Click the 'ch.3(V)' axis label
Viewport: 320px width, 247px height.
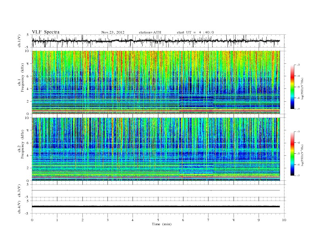tap(19, 191)
